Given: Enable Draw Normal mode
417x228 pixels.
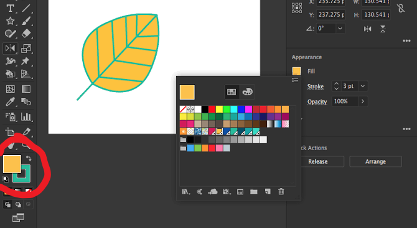Looking at the screenshot, I should (x=7, y=204).
